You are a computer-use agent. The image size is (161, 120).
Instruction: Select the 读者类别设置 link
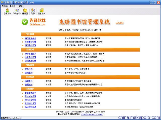pos(30,57)
